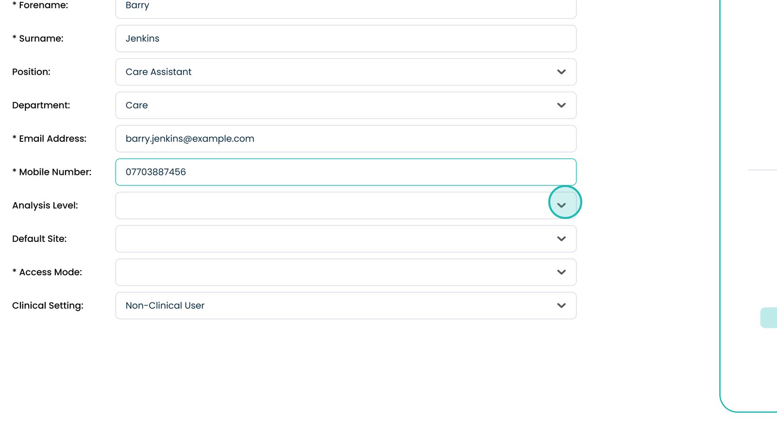Click the Forename field label
The image size is (777, 437).
[43, 5]
